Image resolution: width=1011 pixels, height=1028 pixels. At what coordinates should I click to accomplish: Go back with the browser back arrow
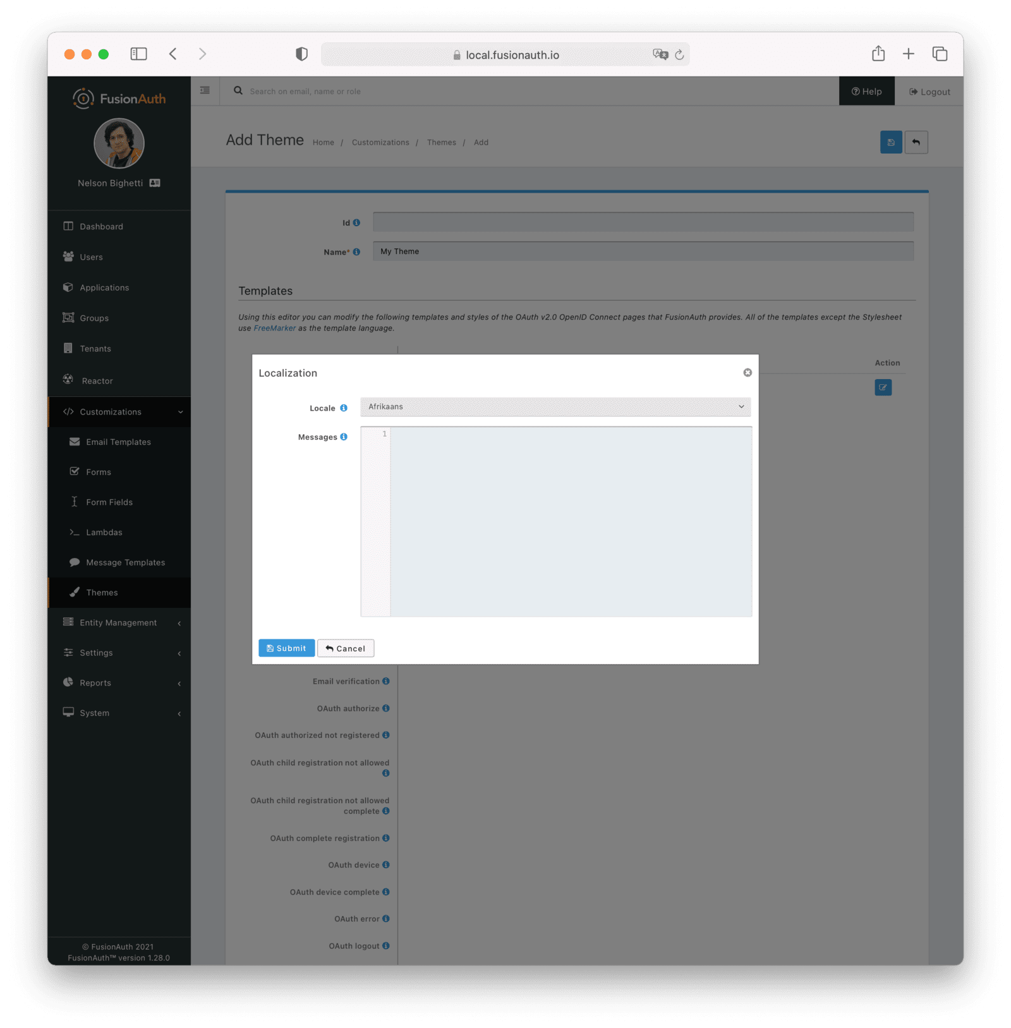pos(173,54)
